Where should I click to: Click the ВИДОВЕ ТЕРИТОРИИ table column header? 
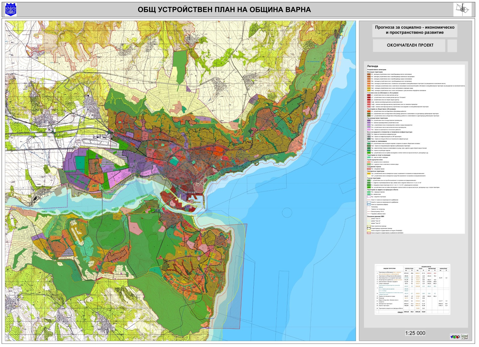[x=389, y=268]
